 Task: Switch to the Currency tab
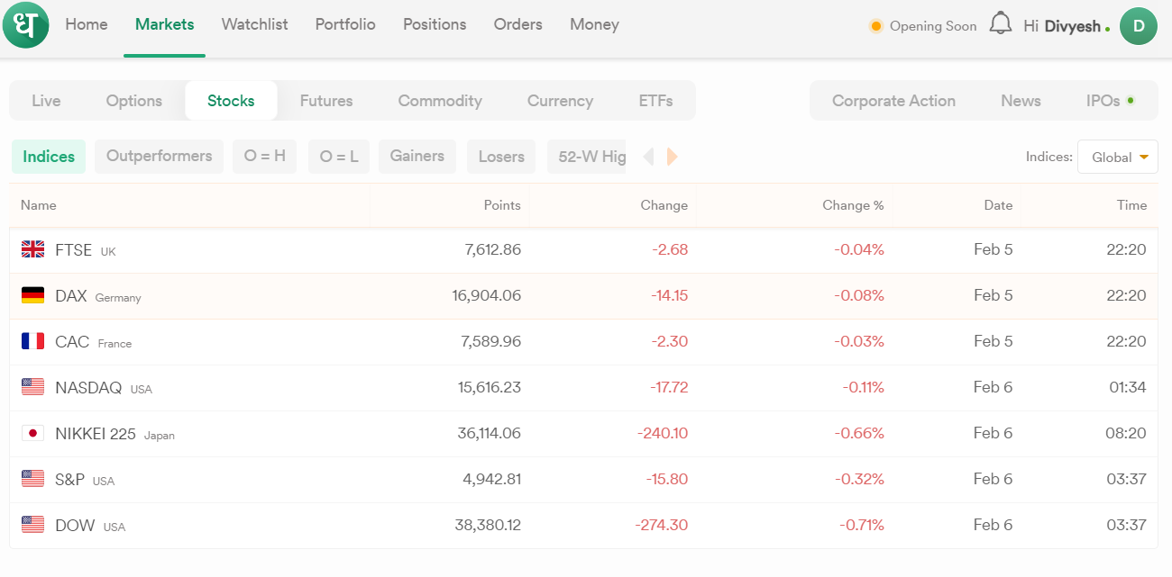560,101
